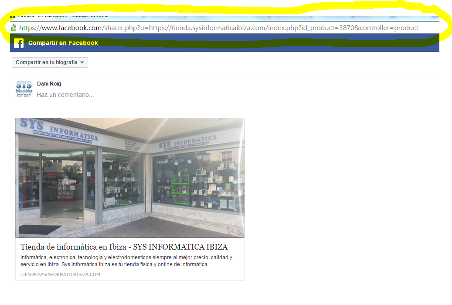Click the Compartir en Facebook header title
Screen dimensions: 452x305
pos(63,43)
